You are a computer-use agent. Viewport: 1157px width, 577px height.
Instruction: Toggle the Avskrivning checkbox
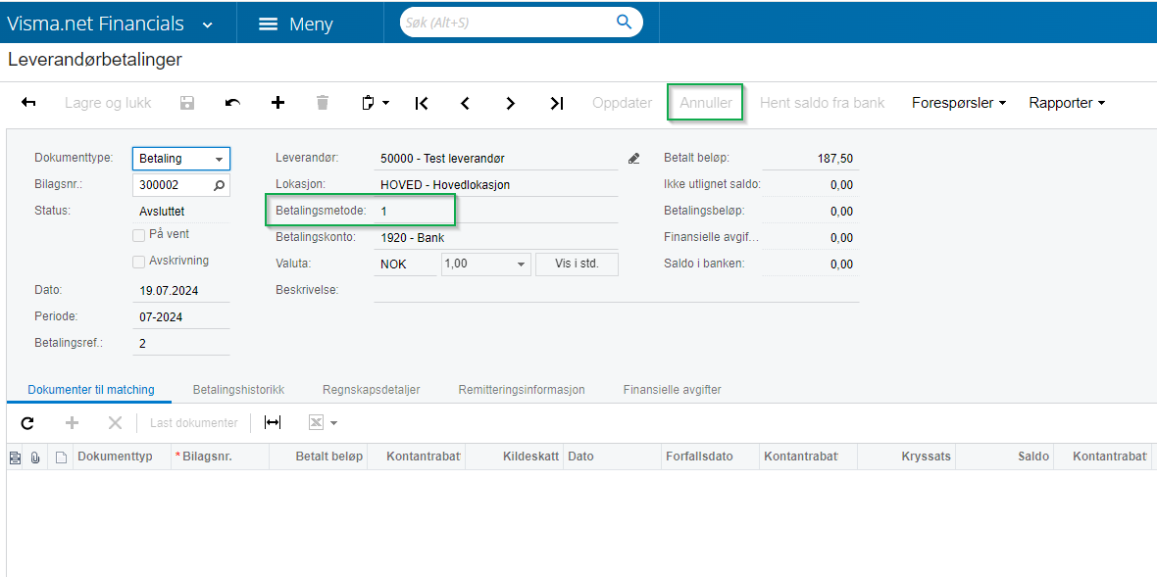pos(139,262)
